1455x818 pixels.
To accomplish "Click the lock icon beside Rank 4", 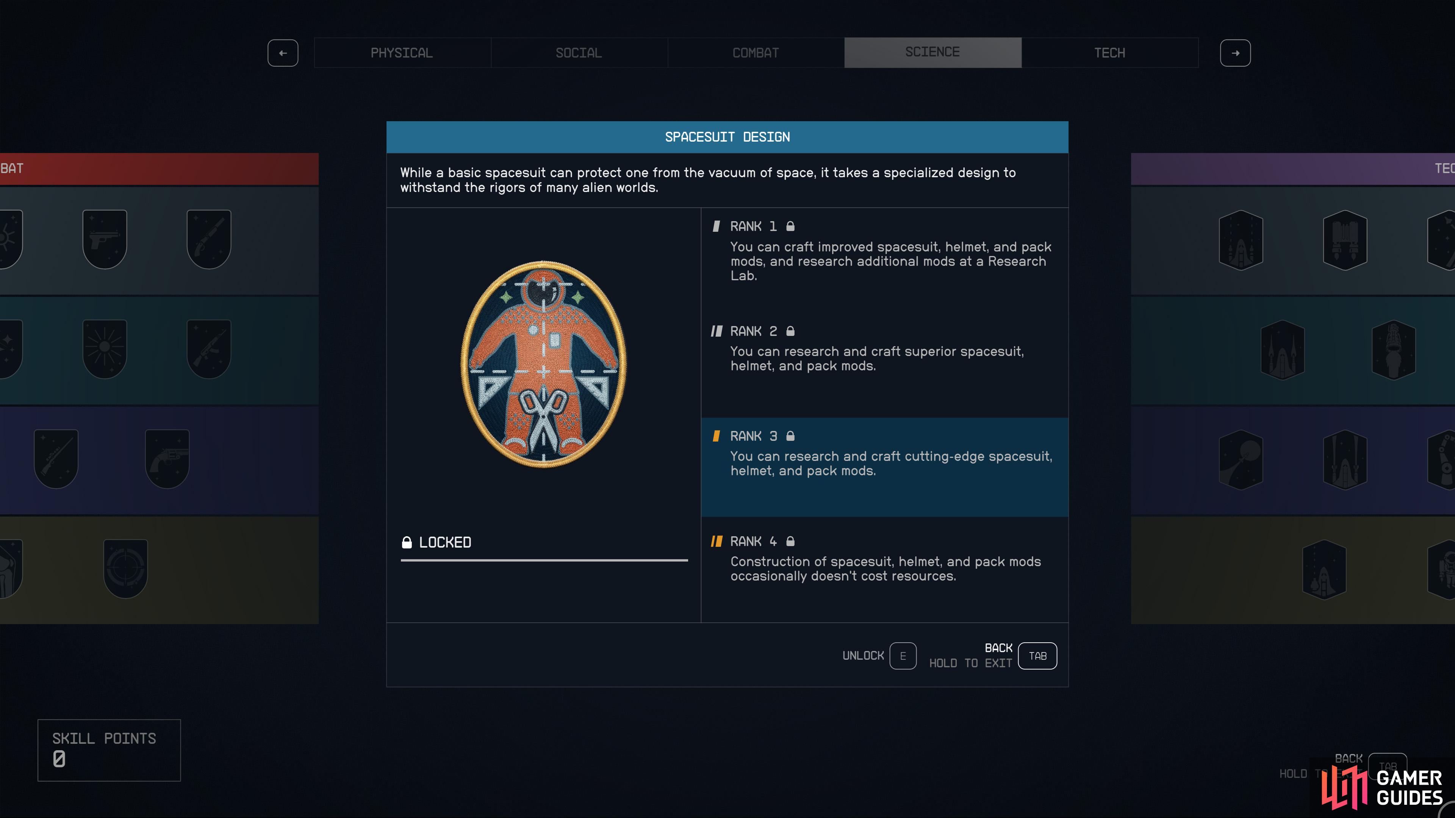I will pos(790,542).
